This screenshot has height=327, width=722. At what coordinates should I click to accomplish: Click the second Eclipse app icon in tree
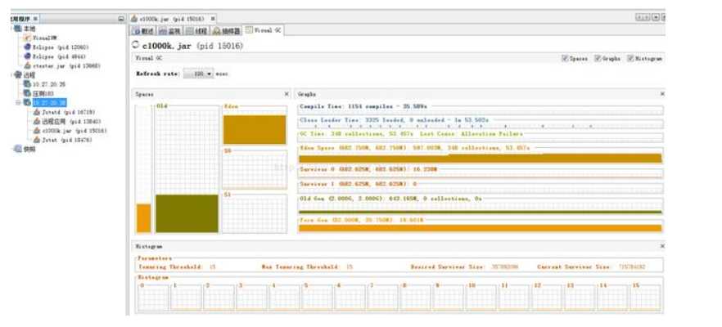tap(27, 56)
